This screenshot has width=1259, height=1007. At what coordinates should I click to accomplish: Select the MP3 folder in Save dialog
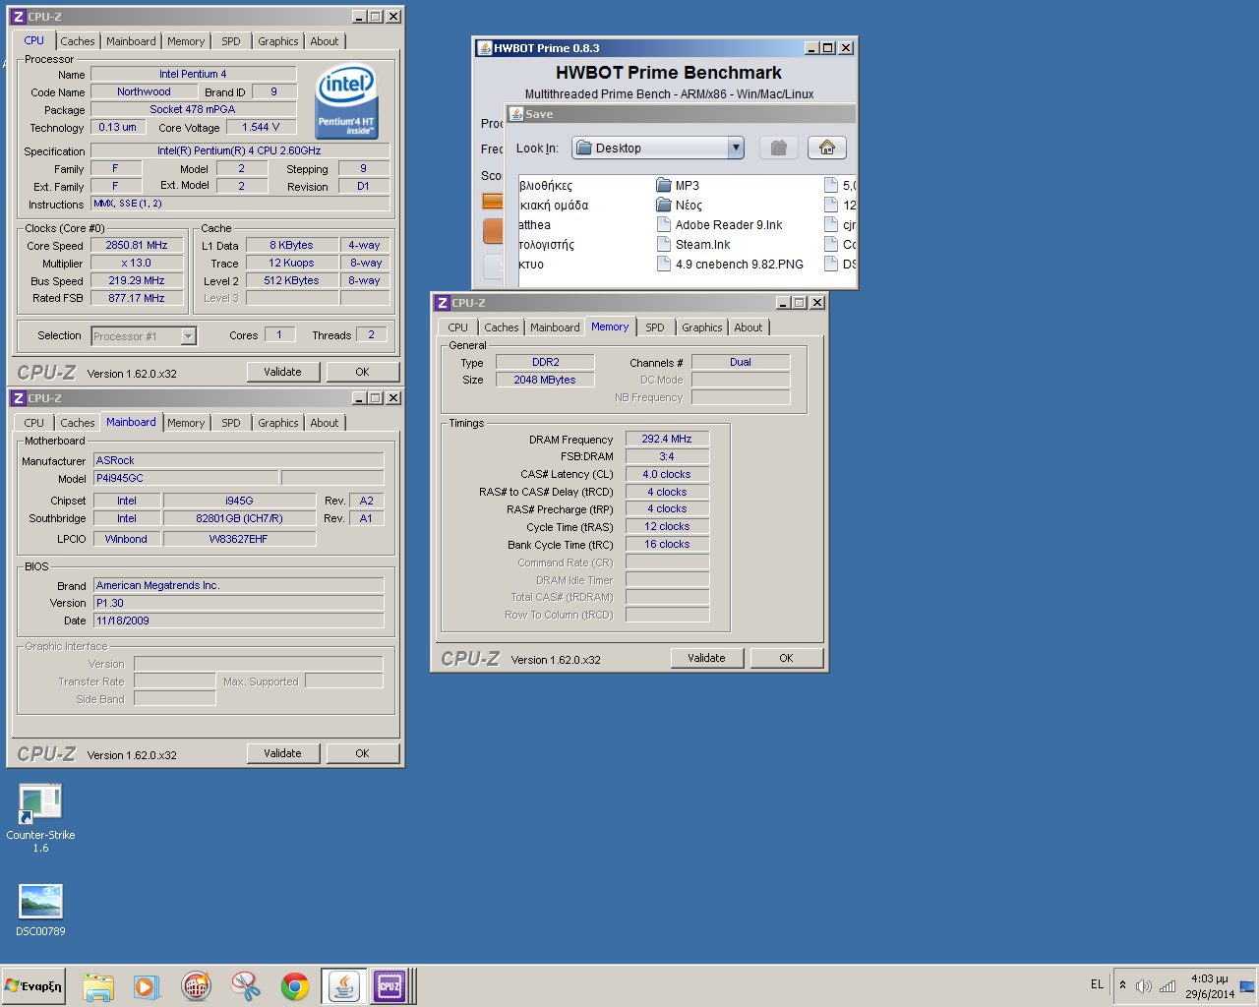pos(678,185)
